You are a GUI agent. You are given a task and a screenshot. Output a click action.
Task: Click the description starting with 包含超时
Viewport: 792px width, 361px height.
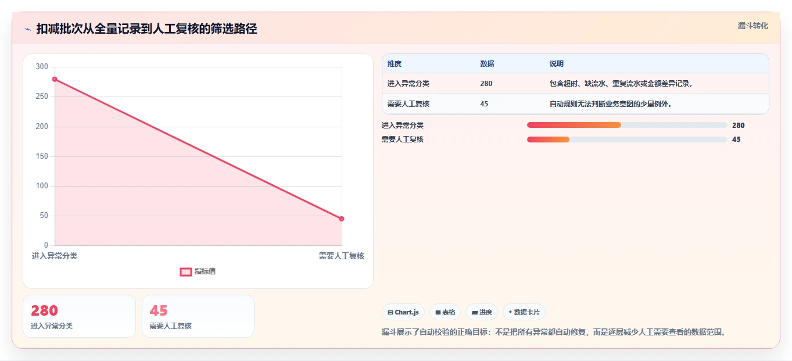point(622,84)
